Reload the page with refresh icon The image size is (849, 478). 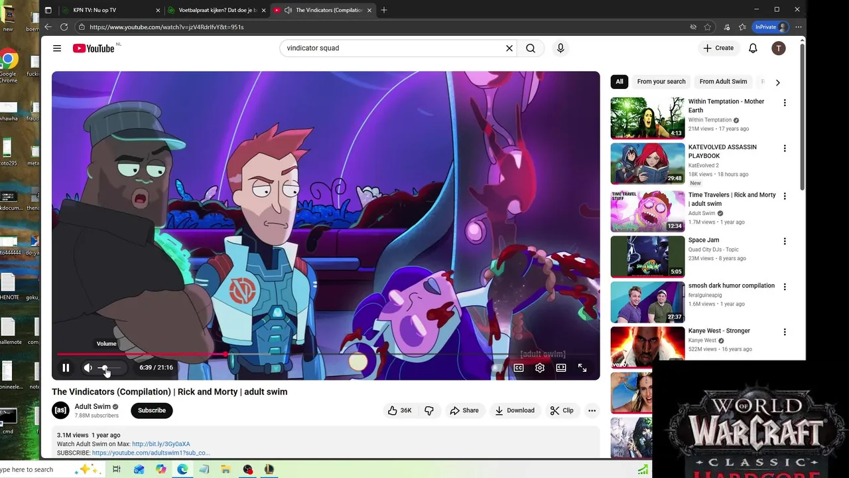(x=64, y=27)
